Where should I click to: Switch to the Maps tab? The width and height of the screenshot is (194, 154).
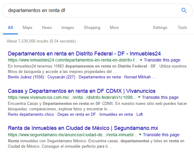pyautogui.click(x=27, y=27)
